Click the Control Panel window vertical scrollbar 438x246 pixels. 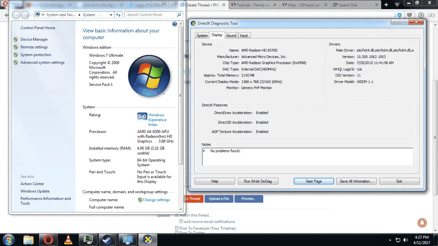click(x=180, y=95)
